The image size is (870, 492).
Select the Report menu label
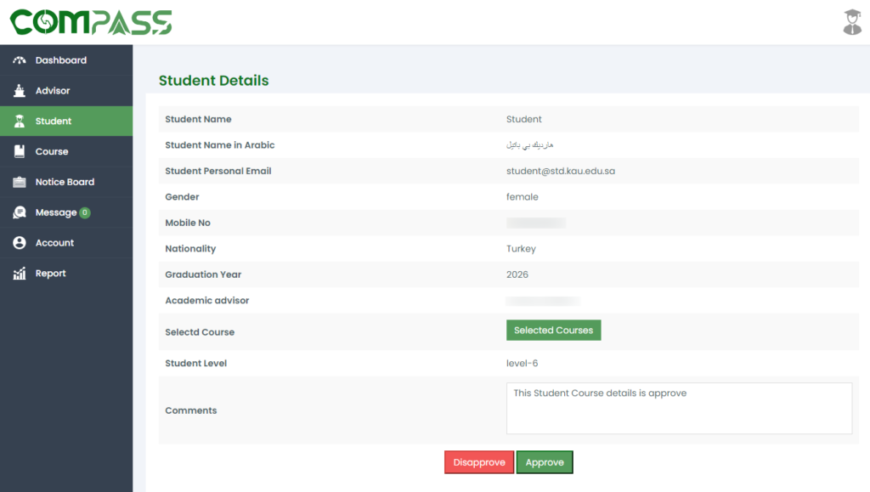(x=51, y=274)
